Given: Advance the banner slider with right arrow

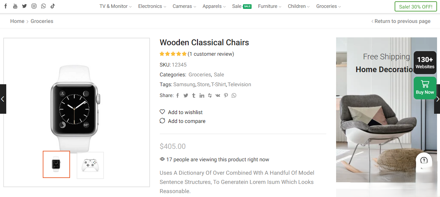Looking at the screenshot, I should click(438, 99).
